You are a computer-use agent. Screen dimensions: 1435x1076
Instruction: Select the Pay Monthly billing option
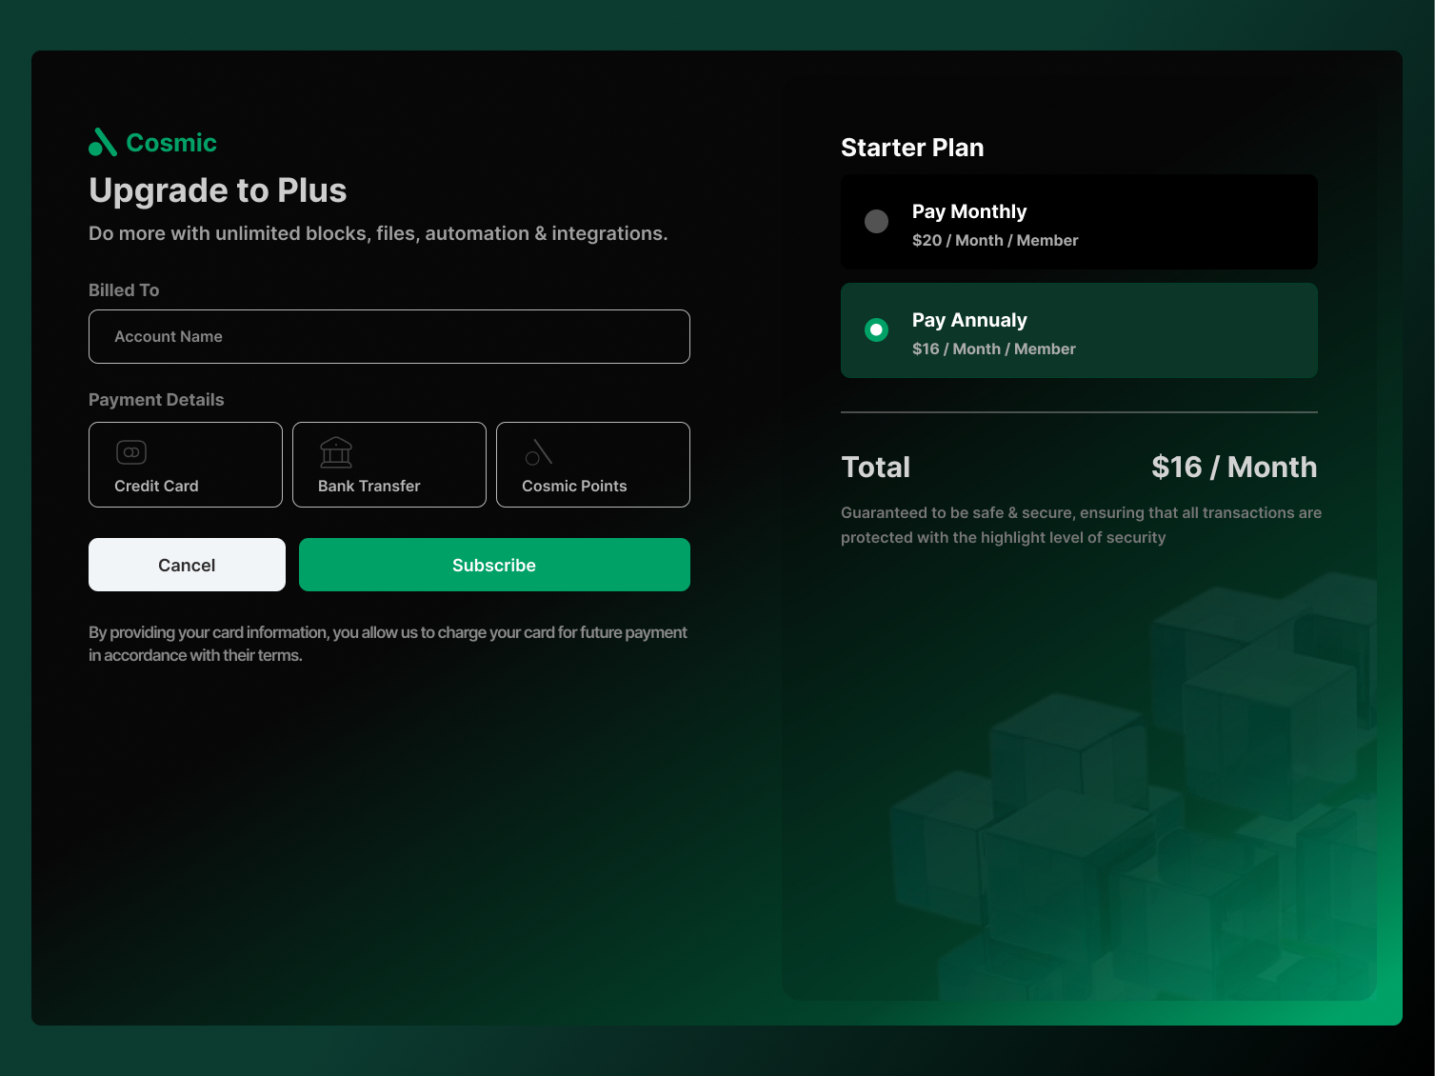[1078, 221]
